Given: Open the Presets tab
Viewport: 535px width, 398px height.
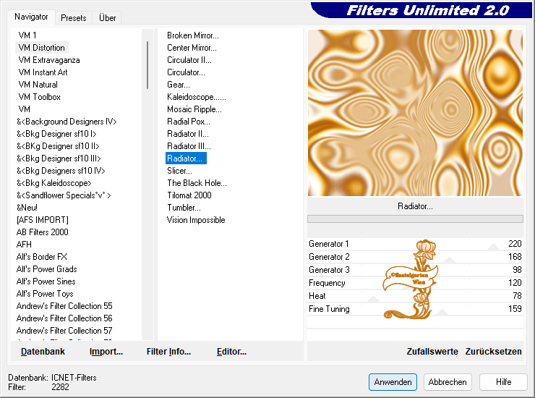Looking at the screenshot, I should pos(73,18).
